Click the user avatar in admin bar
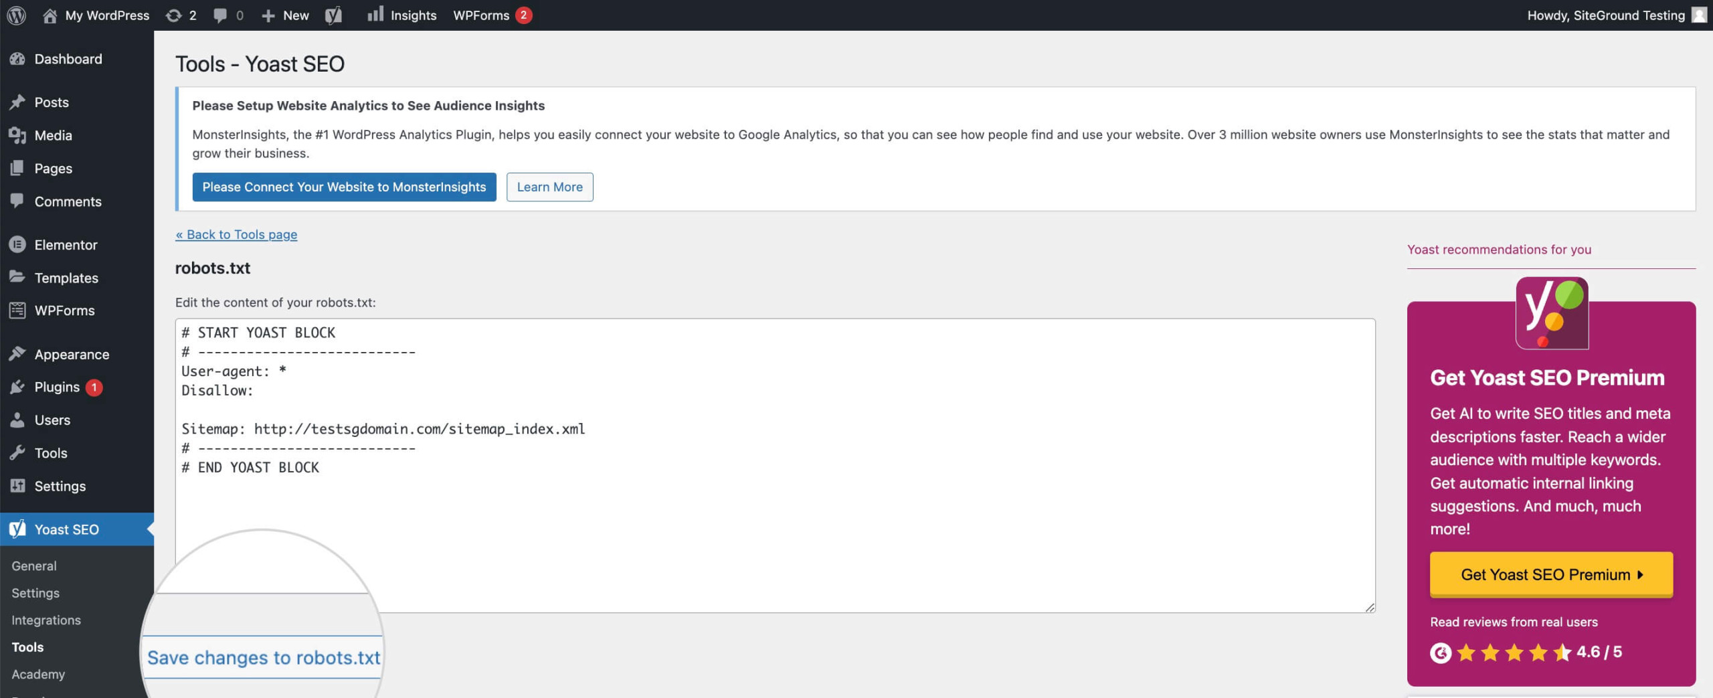1713x698 pixels. [x=1699, y=15]
